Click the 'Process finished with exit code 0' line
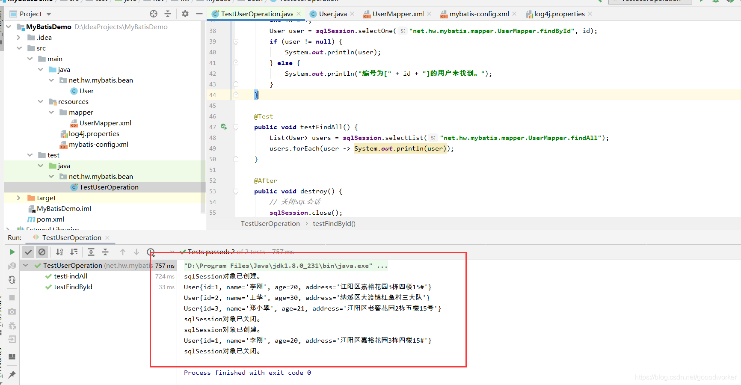The image size is (741, 385). (x=247, y=373)
